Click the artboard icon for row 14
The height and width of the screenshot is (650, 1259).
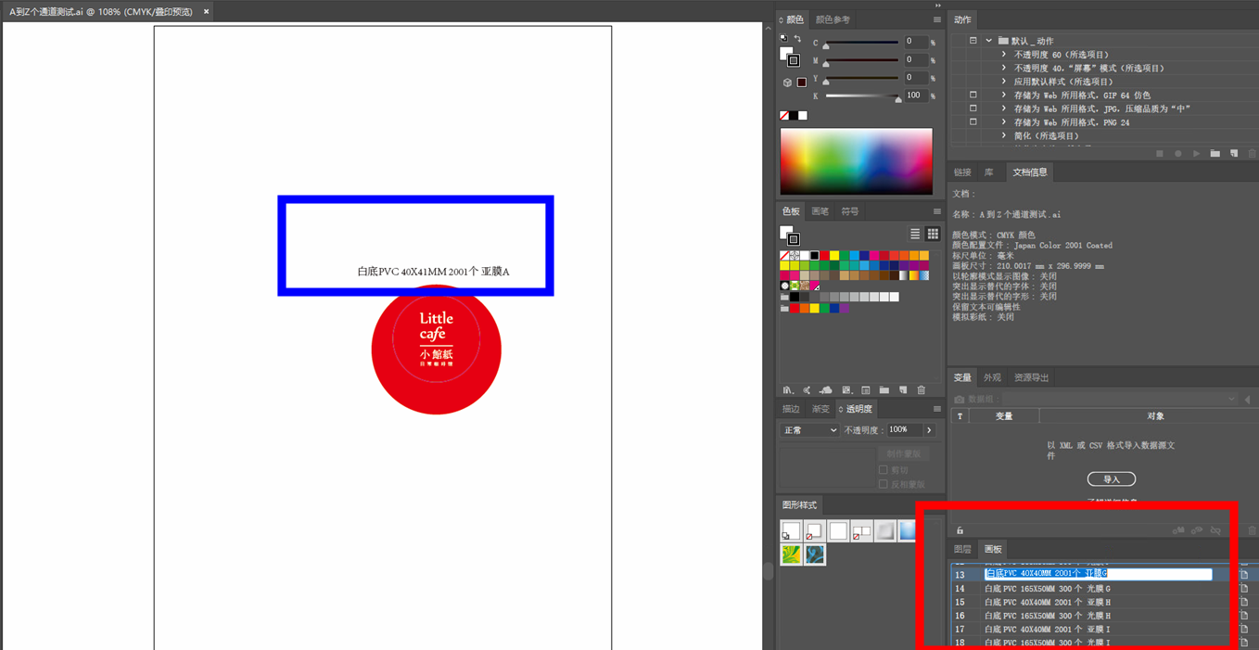click(x=1244, y=589)
